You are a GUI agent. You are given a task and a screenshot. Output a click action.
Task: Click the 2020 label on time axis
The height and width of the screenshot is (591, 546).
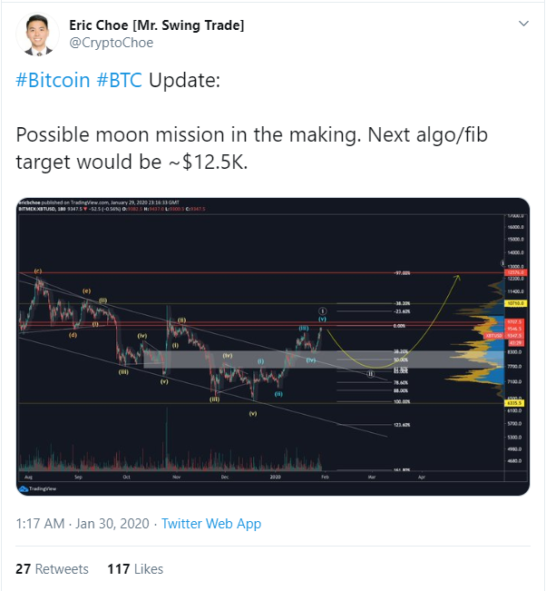click(275, 477)
